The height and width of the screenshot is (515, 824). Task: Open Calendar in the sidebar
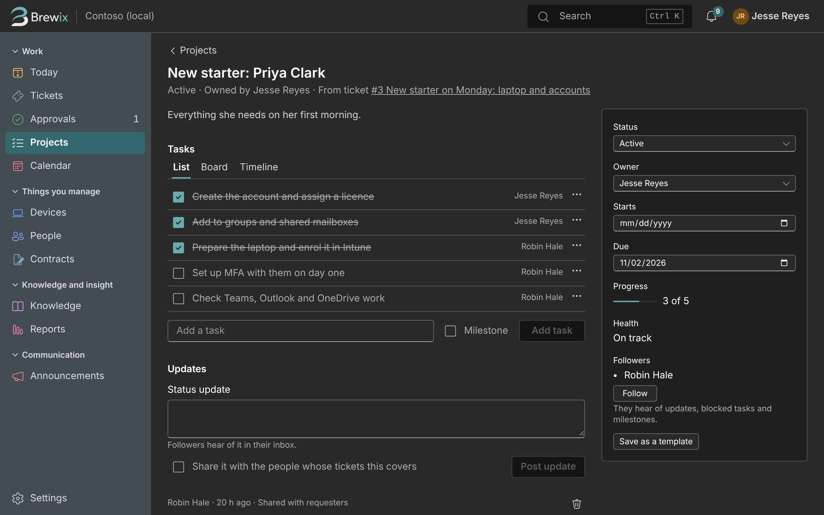(75, 166)
